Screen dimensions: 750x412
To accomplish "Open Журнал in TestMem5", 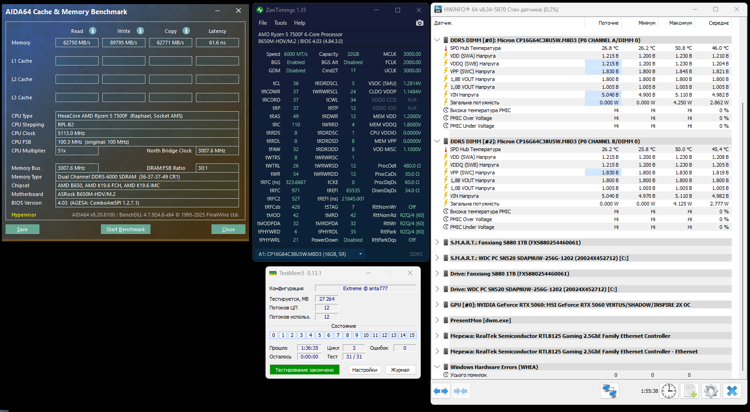I will 400,370.
